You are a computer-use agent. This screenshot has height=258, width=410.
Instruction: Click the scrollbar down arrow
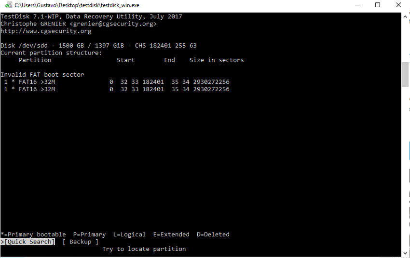tap(405, 253)
